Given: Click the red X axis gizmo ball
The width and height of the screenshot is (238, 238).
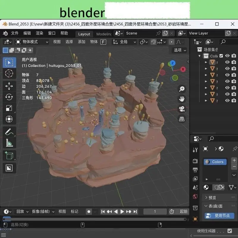Looking at the screenshot, I should pos(183,69).
